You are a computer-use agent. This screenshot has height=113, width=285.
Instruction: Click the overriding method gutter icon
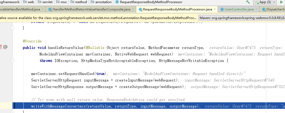click(x=1, y=47)
